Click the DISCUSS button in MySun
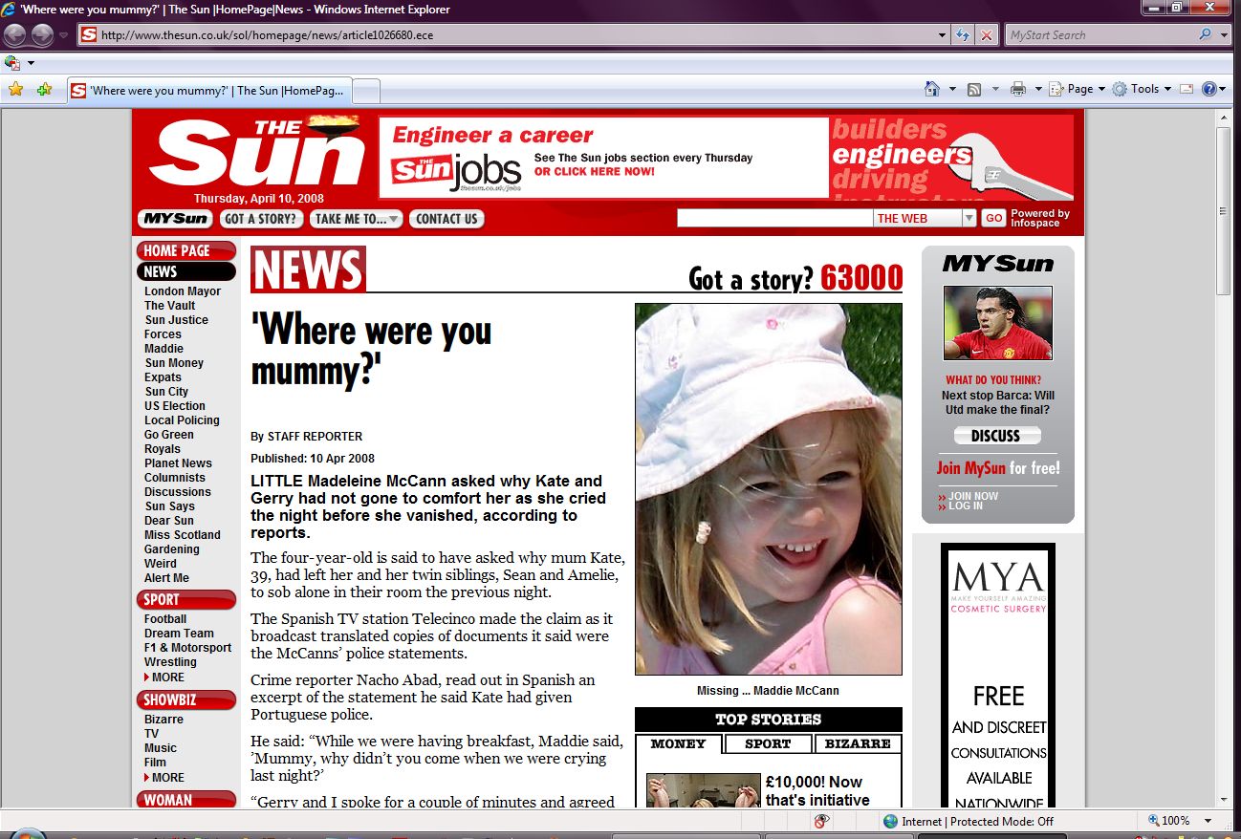 coord(996,436)
